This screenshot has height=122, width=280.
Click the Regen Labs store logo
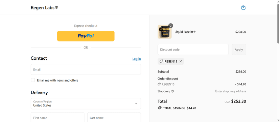tap(44, 7)
